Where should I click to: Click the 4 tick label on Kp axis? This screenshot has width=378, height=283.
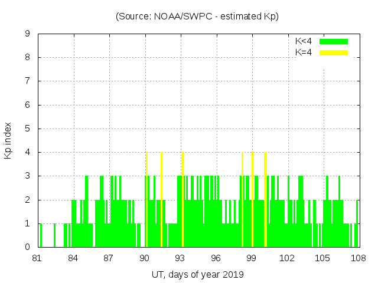point(27,152)
